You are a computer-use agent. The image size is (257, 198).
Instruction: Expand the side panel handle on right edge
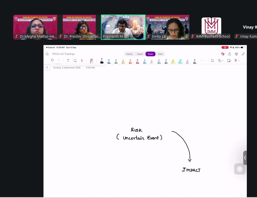point(245,158)
